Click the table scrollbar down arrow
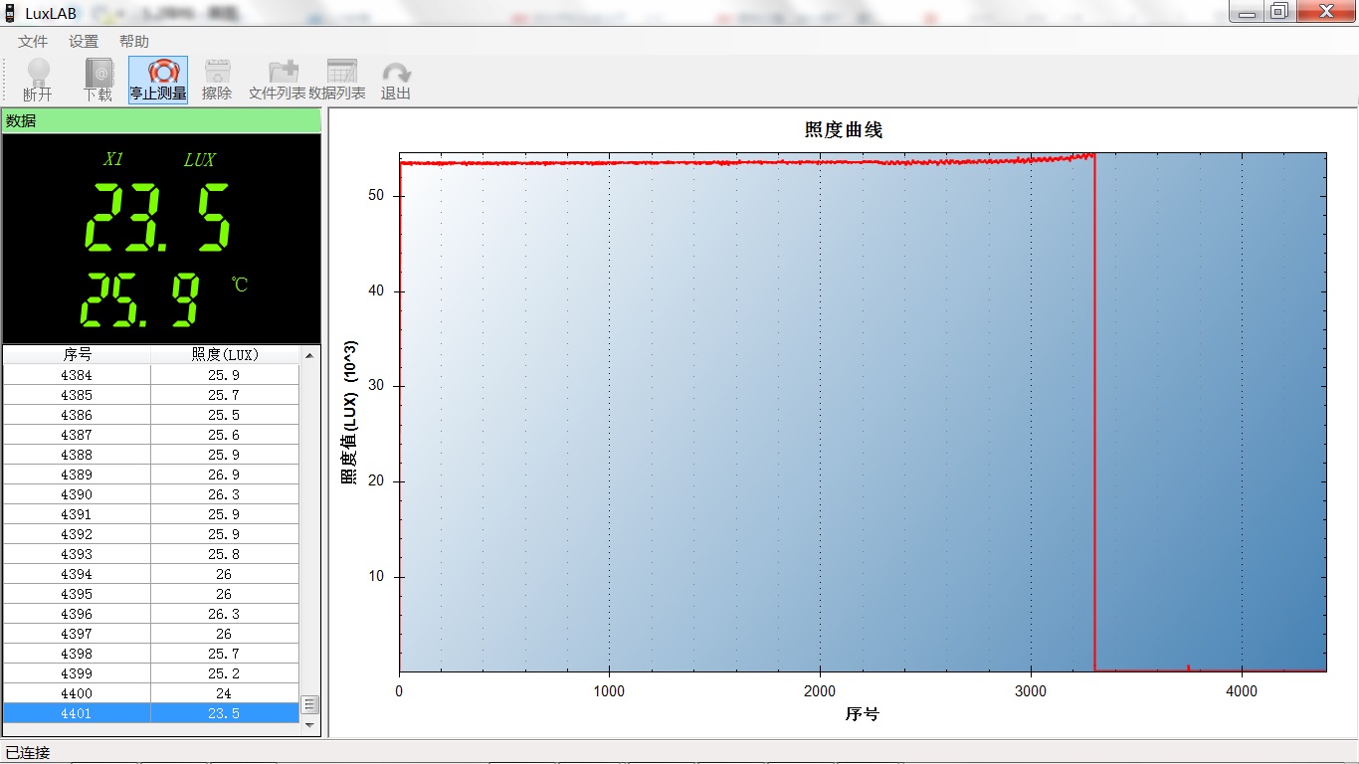1359x764 pixels. tap(309, 725)
